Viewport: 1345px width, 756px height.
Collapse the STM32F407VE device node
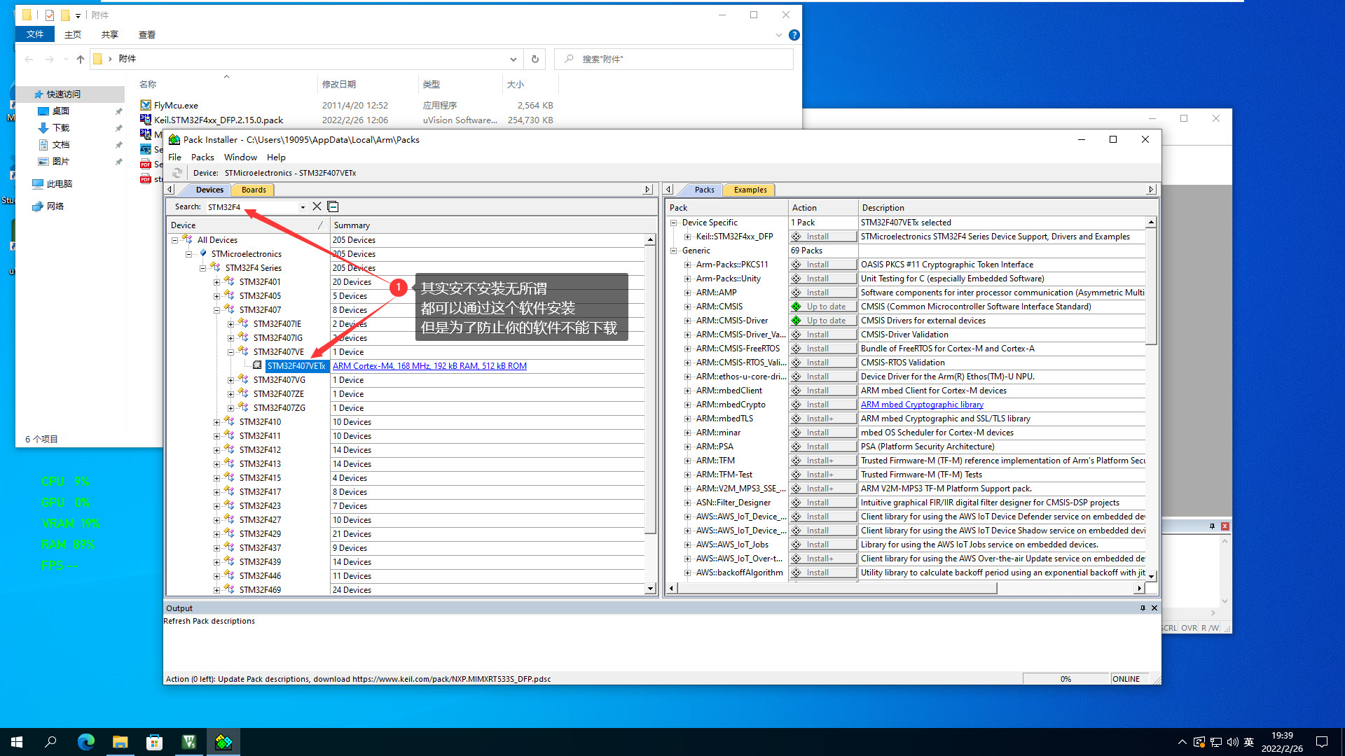(230, 351)
